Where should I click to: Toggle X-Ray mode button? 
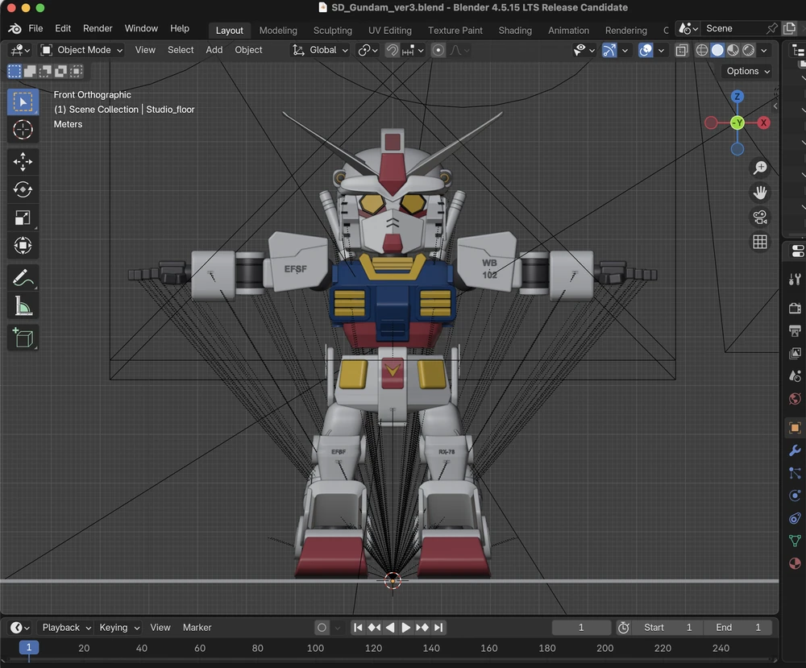[x=682, y=50]
